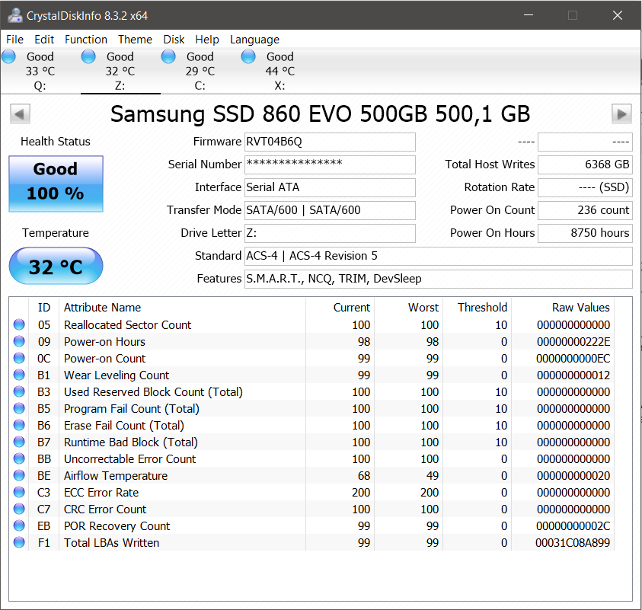Click status orb for Erase Fail Count
The width and height of the screenshot is (642, 610).
tap(19, 426)
